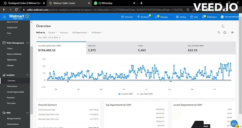Open Adjustments in sidebar
This screenshot has height=128, width=242.
point(12,60)
